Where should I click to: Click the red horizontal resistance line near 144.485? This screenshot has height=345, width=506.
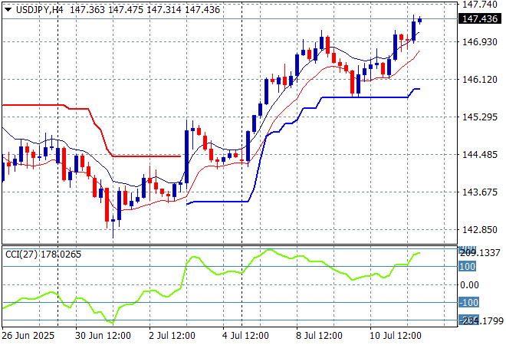pos(146,156)
